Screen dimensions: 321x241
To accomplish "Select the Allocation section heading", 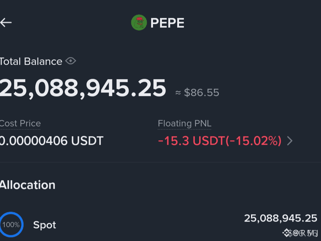I will 27,185.
